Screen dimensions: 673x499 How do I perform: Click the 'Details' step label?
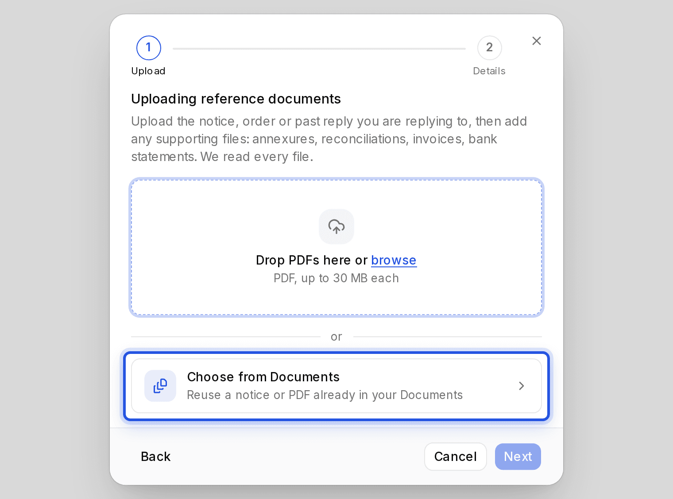click(489, 71)
